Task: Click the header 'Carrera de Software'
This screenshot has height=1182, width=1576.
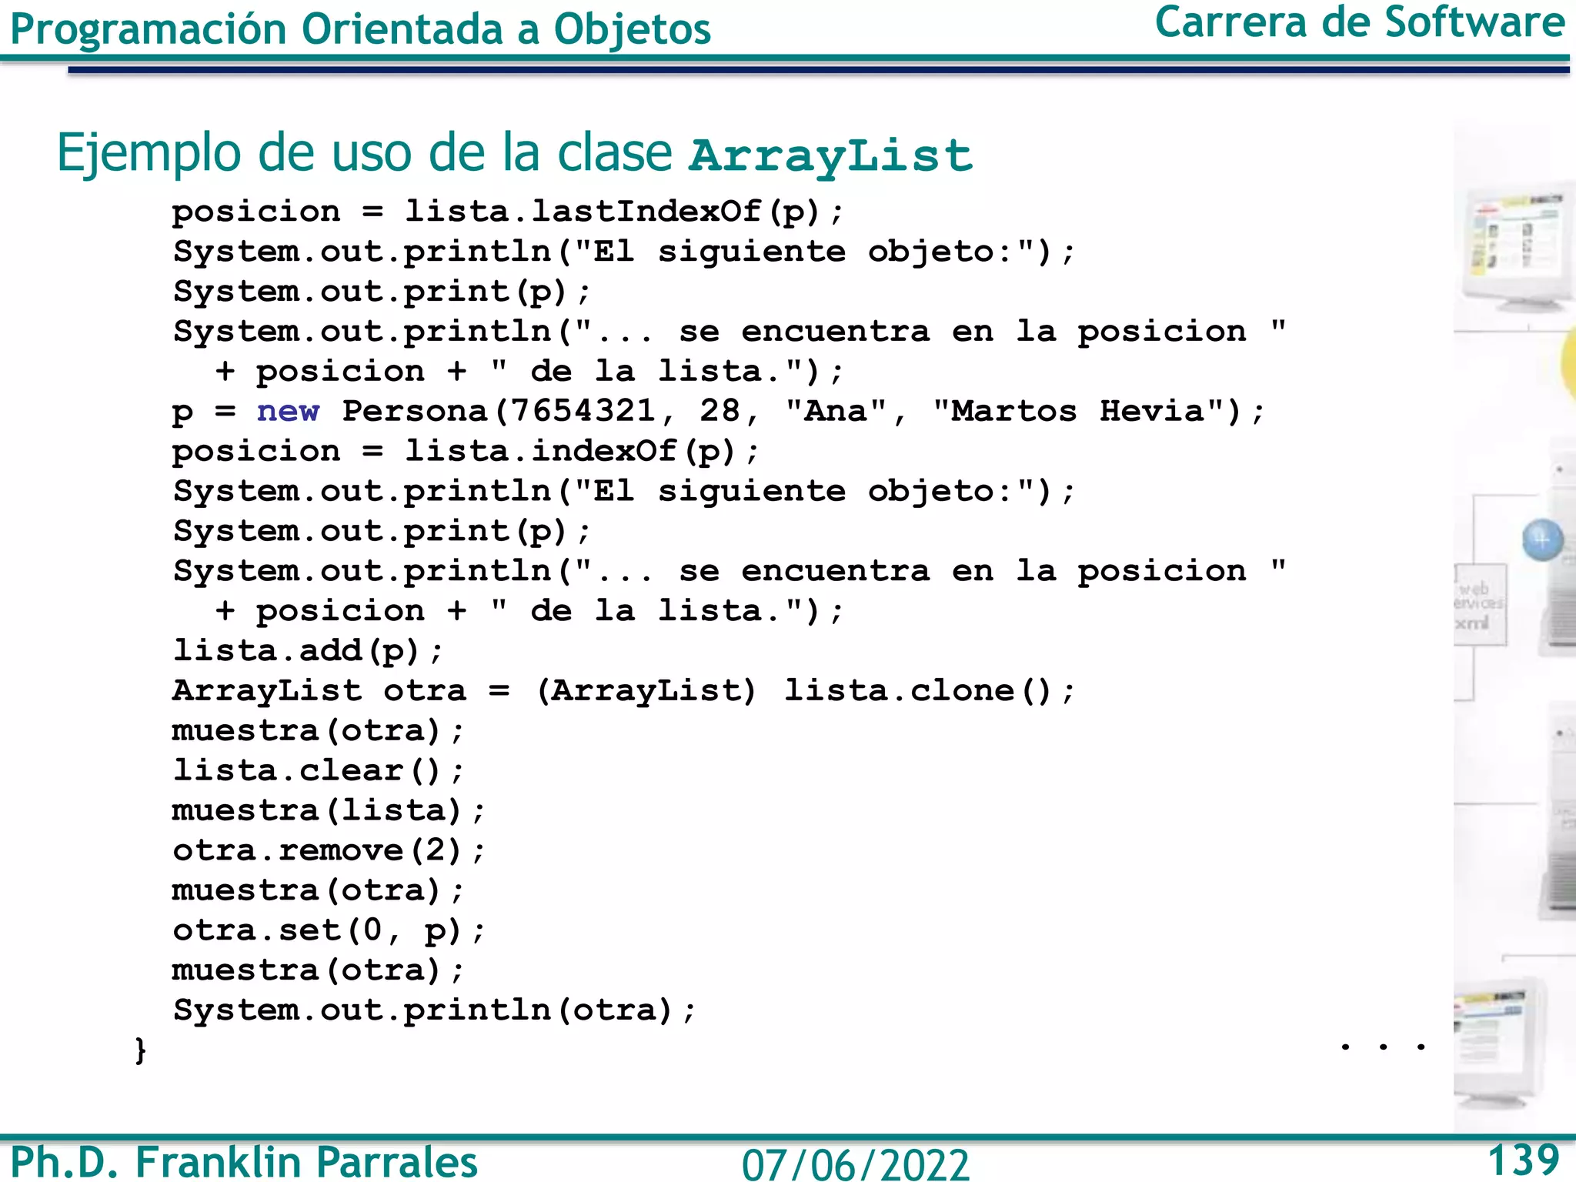Action: point(1360,22)
